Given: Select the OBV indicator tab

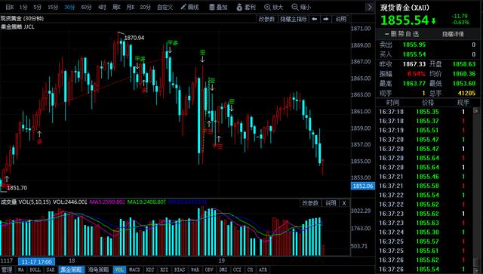Looking at the screenshot, I should 209,269.
